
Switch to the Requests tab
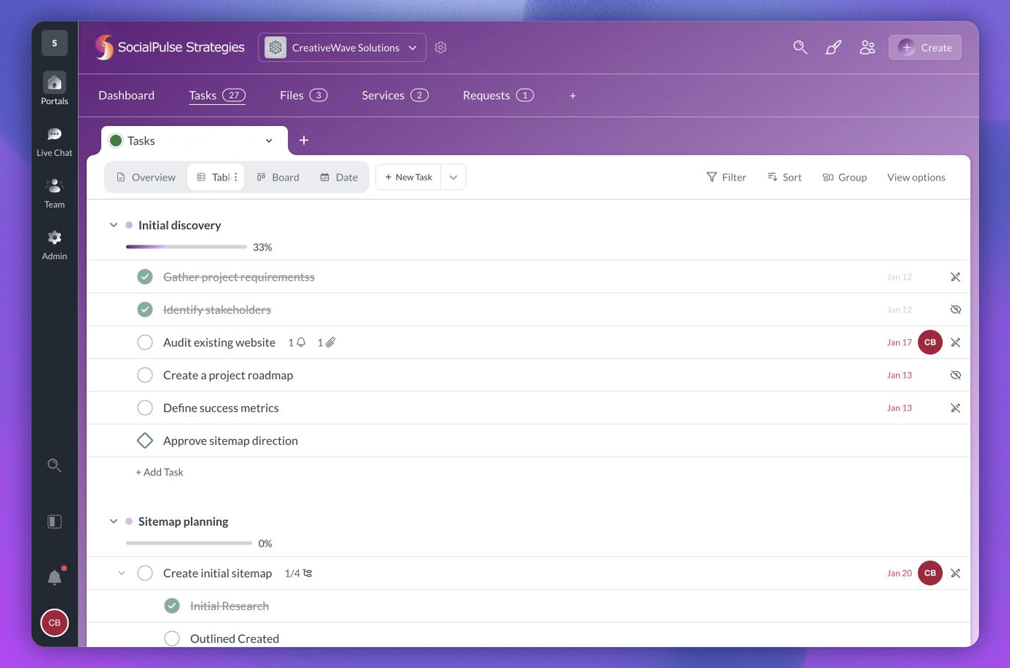498,96
